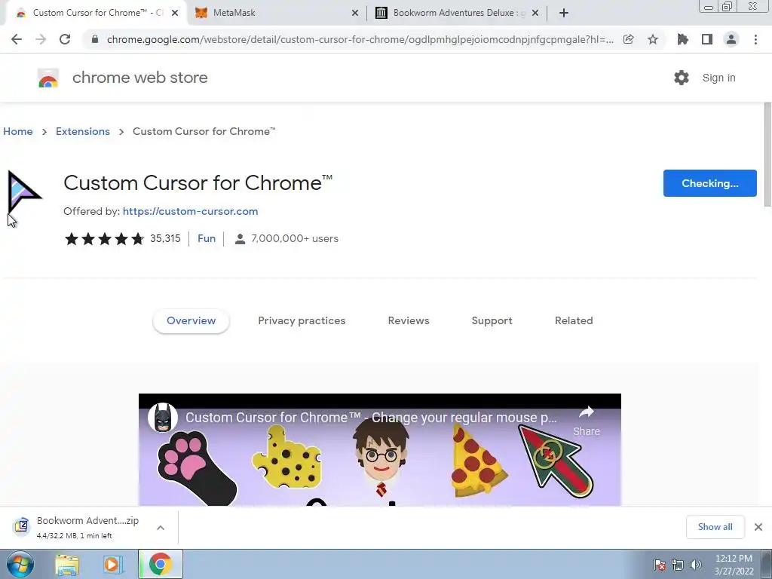Expand download options chevron
This screenshot has width=772, height=579.
tap(161, 527)
